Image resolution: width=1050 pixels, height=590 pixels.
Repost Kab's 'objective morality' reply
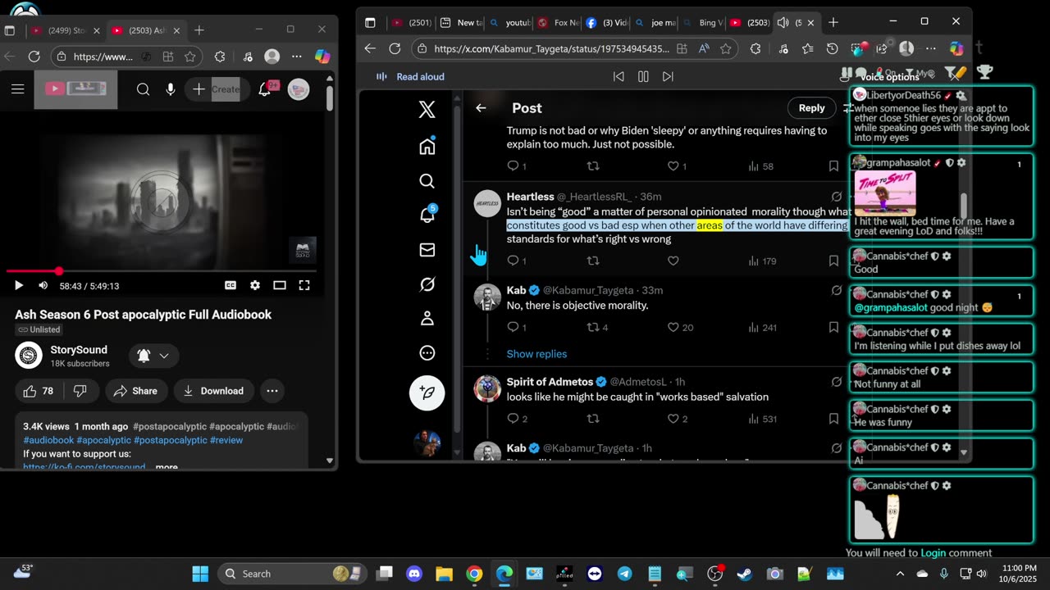tap(596, 327)
